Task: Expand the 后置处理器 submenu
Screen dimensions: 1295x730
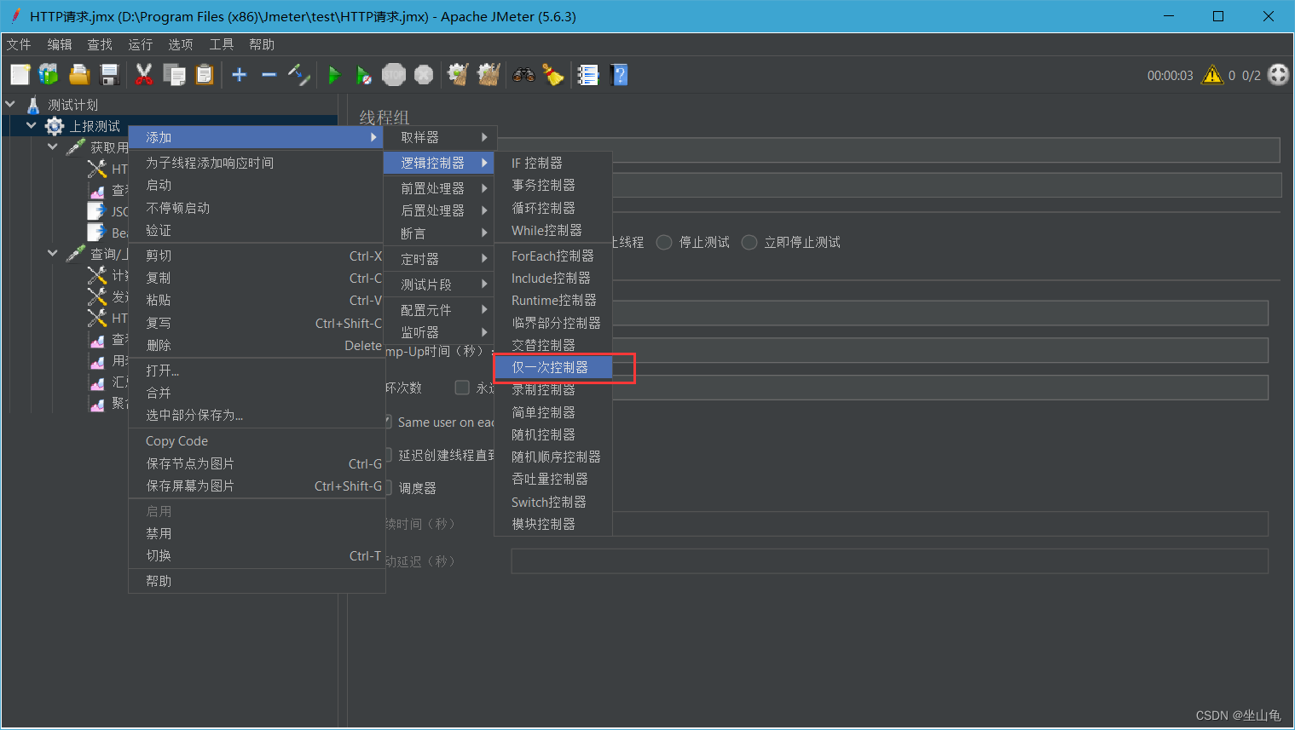Action: tap(439, 210)
